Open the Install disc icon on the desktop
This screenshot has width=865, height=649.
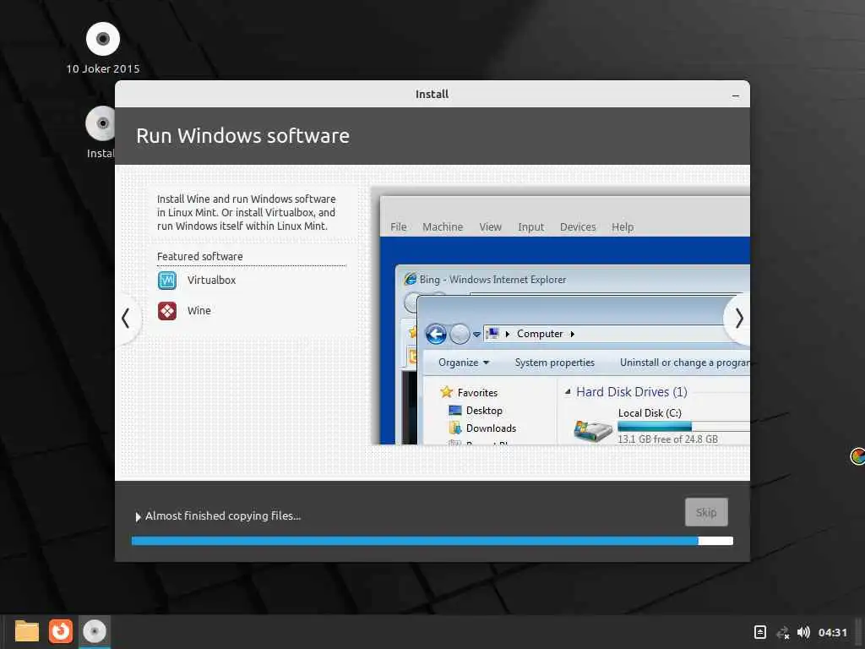coord(101,123)
